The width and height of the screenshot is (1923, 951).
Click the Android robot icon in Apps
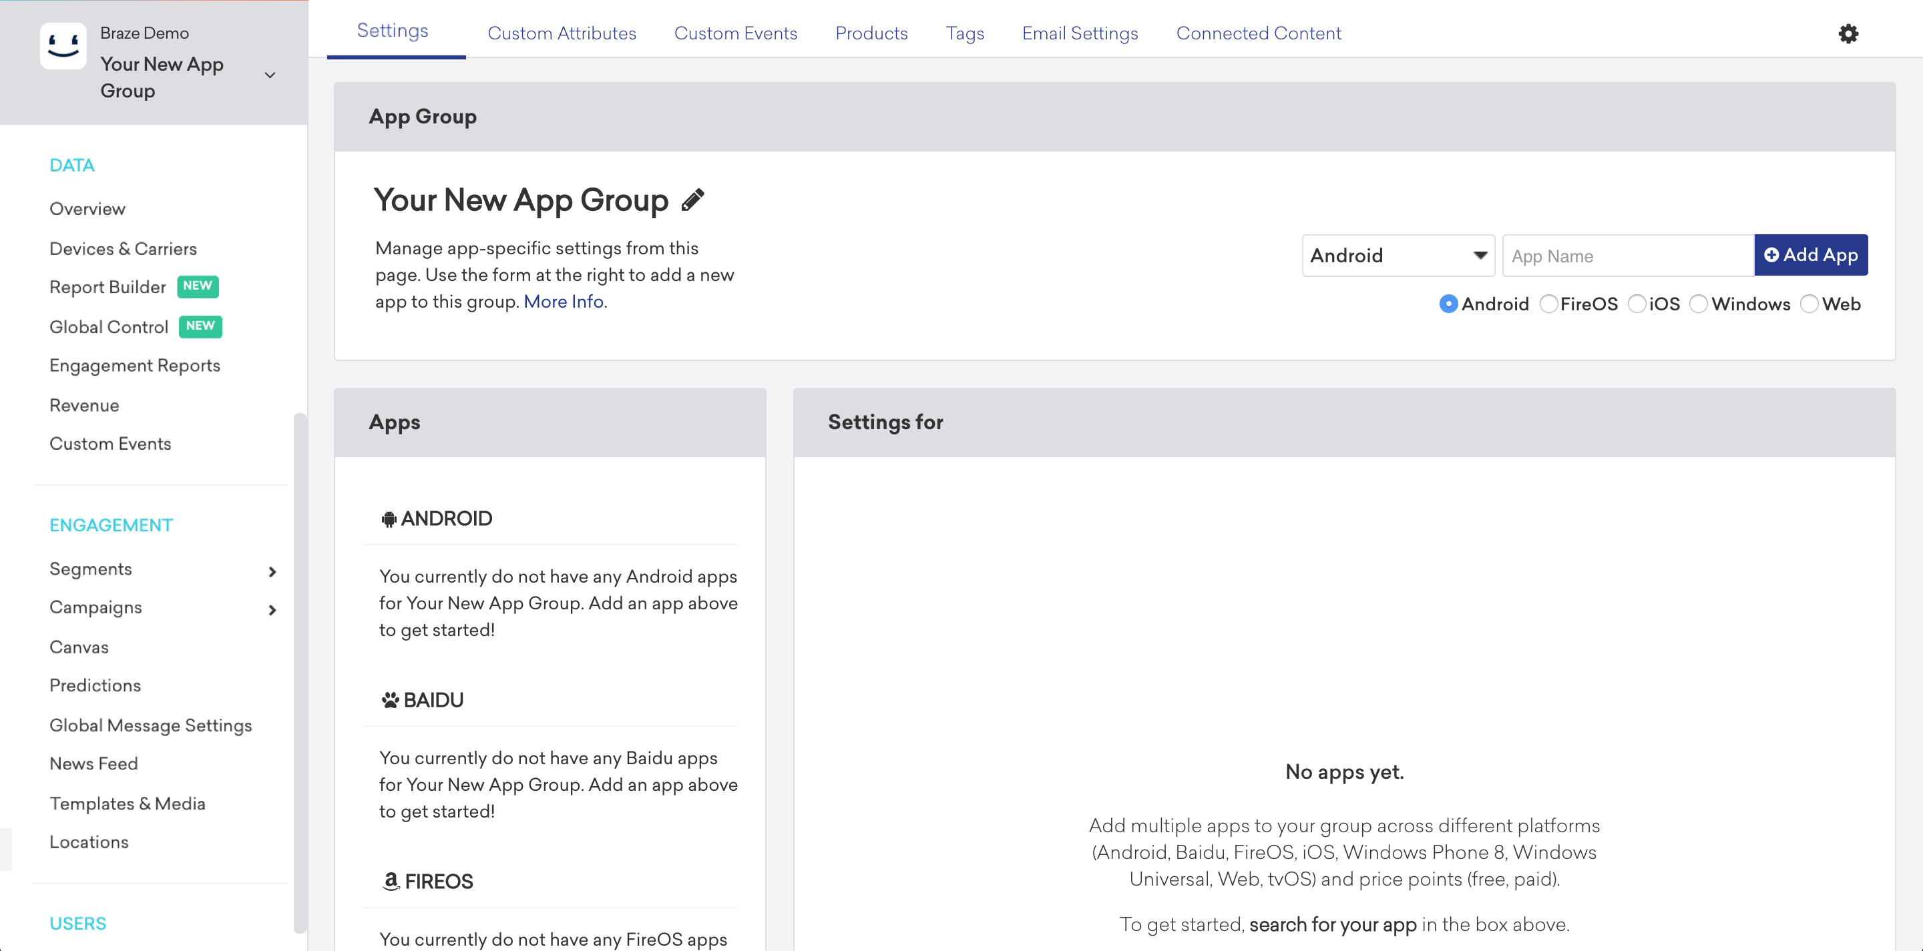click(x=388, y=519)
